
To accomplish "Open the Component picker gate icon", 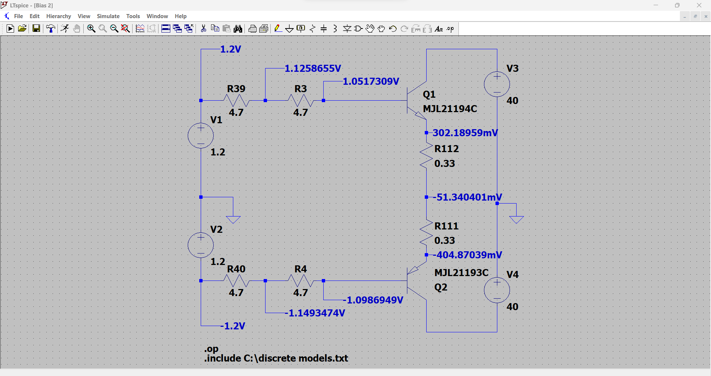I will [358, 28].
